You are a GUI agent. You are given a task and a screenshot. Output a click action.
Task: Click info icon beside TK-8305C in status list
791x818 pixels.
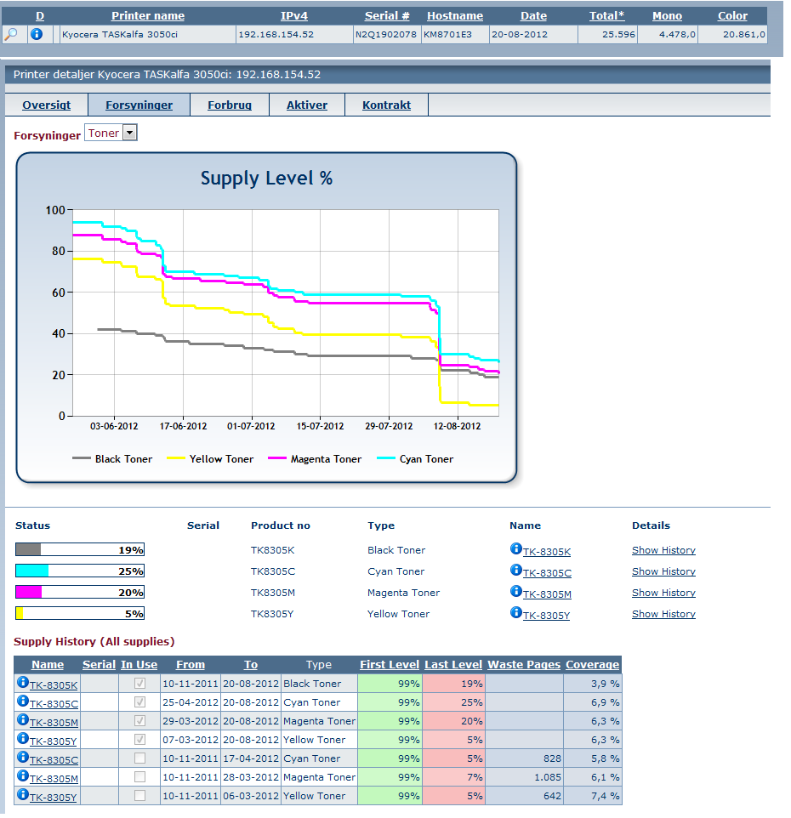pos(515,571)
